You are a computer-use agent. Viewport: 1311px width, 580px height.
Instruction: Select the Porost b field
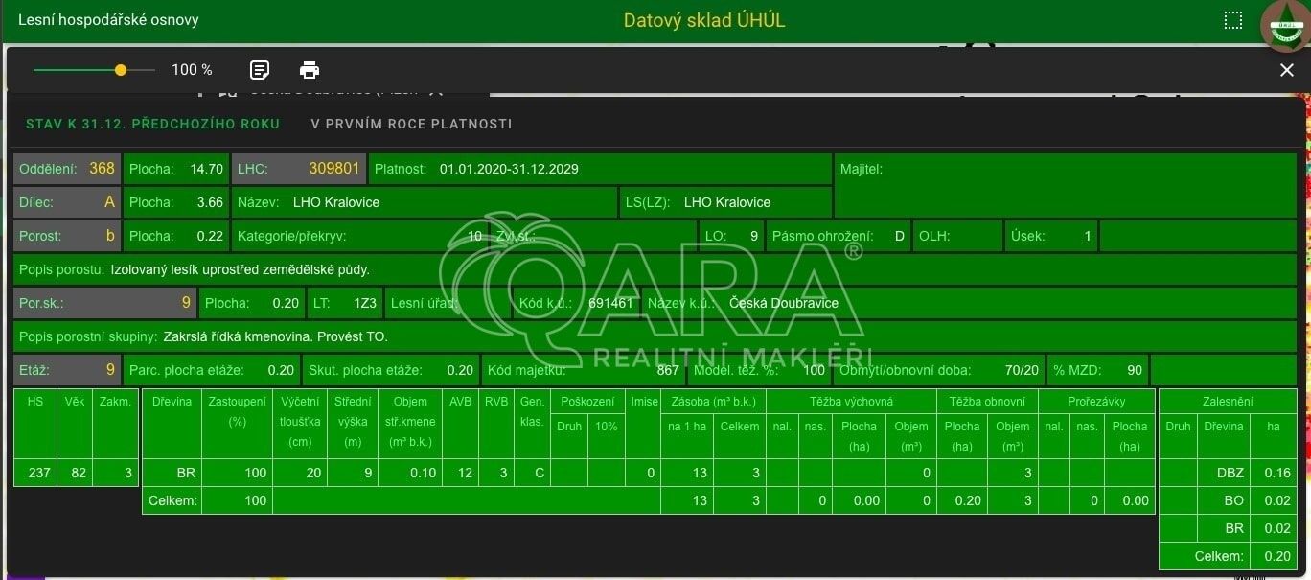pyautogui.click(x=67, y=236)
